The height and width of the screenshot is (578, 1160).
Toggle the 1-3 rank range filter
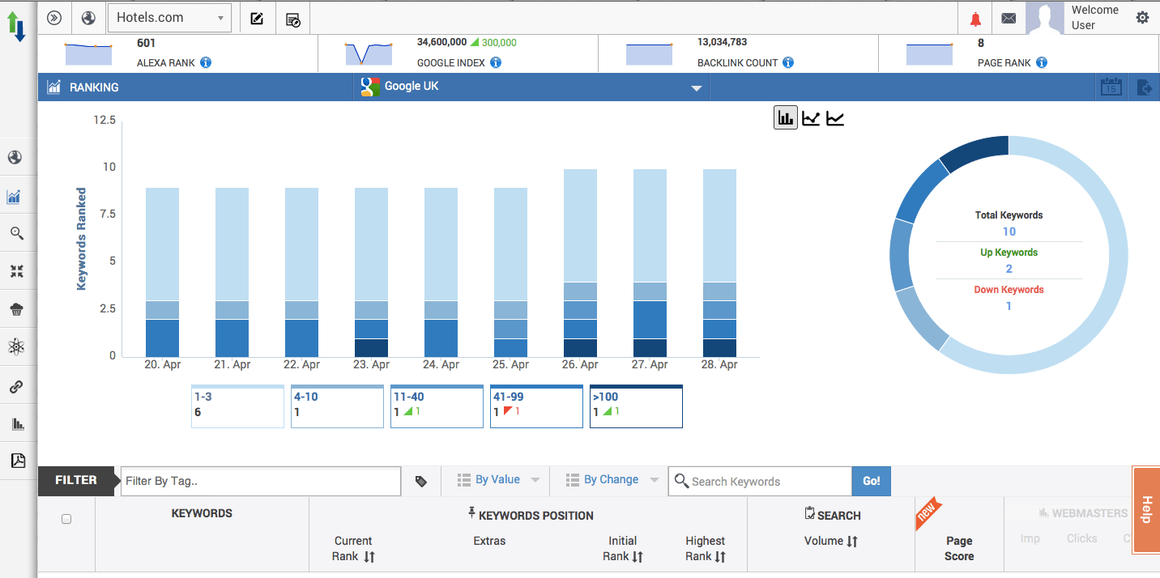237,406
